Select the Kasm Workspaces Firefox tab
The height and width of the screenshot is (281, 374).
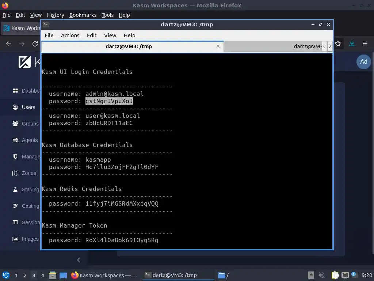tap(21, 28)
